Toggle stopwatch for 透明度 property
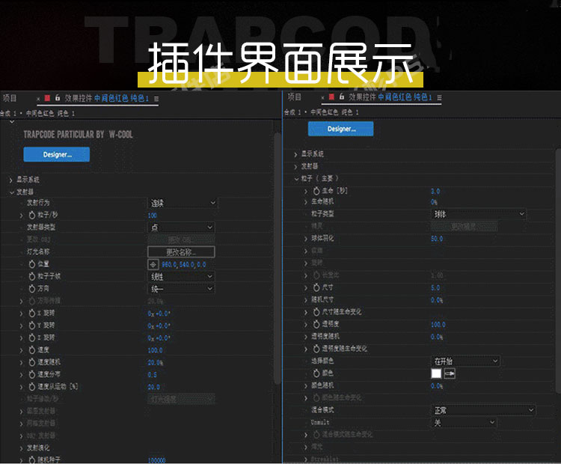Image resolution: width=561 pixels, height=464 pixels. (x=316, y=324)
